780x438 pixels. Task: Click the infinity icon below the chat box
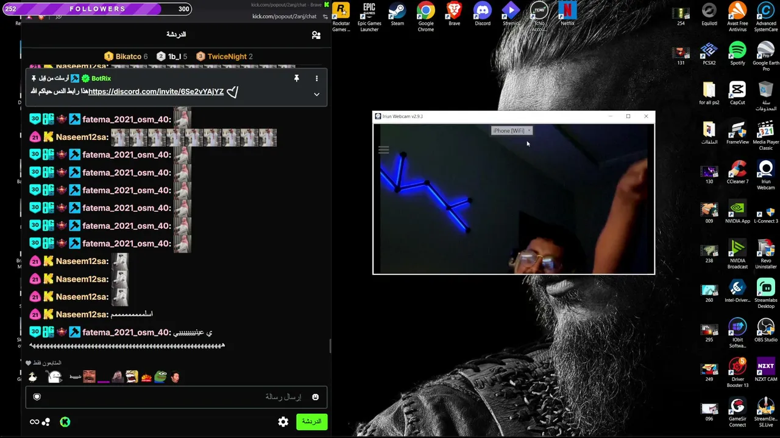tap(34, 422)
